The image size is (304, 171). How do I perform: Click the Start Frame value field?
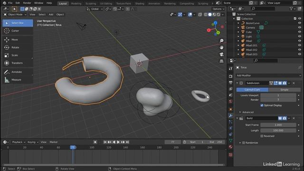point(278,125)
